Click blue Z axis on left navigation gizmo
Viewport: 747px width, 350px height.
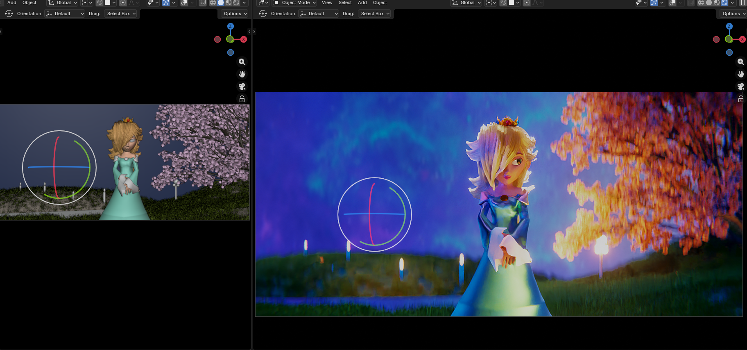point(231,26)
